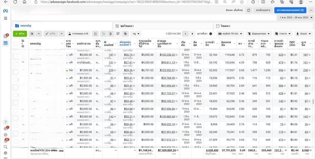The image size is (315, 159).
Task: Click the refresh data icon
Action: coord(249,10)
